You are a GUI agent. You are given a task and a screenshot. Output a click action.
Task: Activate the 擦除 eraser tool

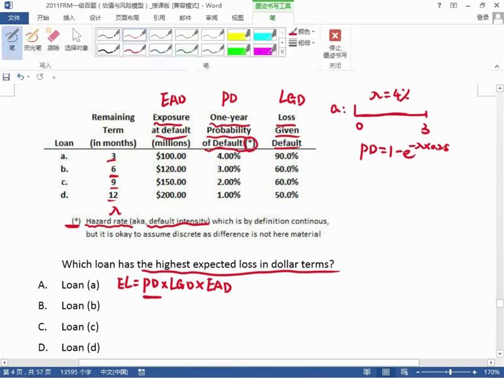[x=53, y=40]
